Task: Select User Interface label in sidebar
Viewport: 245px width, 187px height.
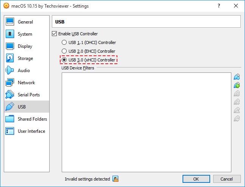Action: click(31, 131)
